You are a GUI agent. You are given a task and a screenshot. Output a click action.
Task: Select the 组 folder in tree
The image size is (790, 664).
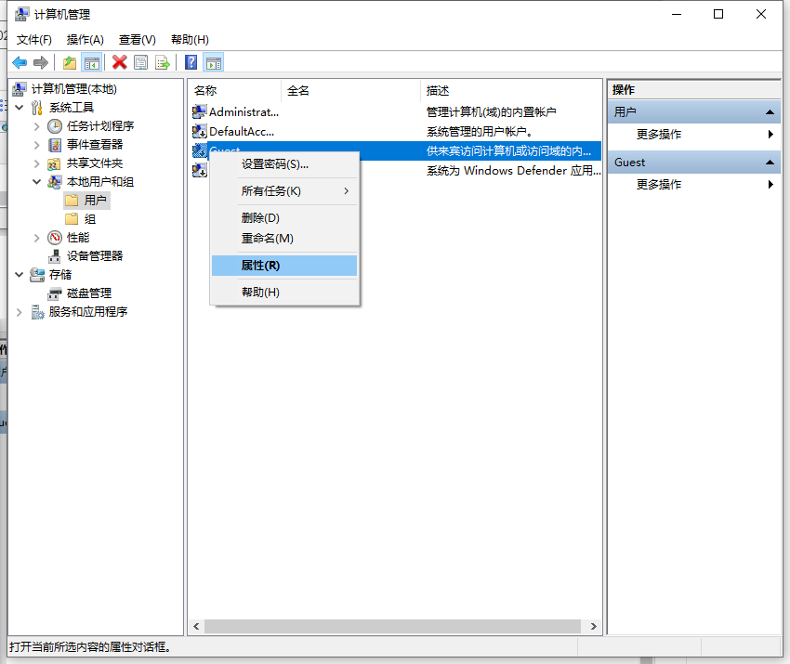[89, 219]
